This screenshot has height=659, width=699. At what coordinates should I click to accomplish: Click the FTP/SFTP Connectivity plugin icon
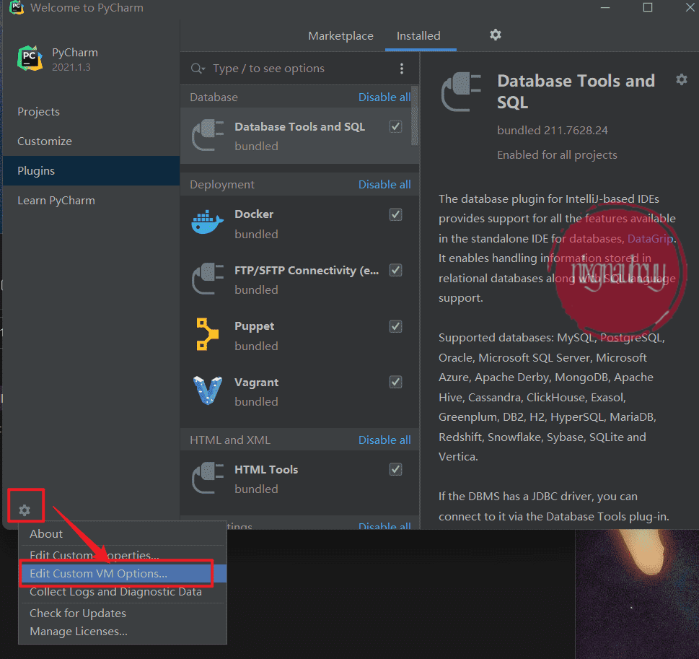(208, 279)
